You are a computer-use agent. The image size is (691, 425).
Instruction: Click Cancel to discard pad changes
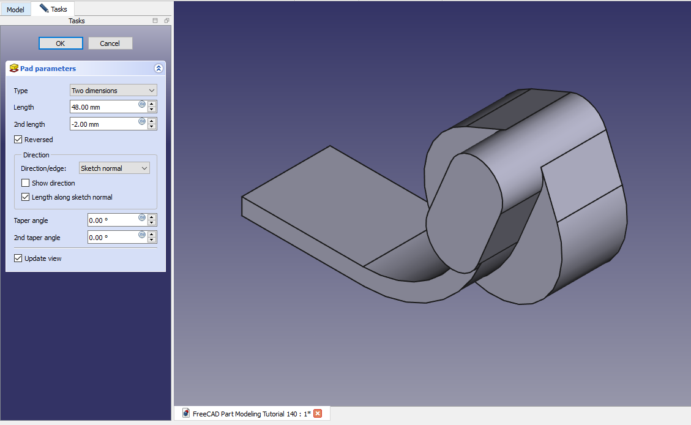pyautogui.click(x=110, y=43)
